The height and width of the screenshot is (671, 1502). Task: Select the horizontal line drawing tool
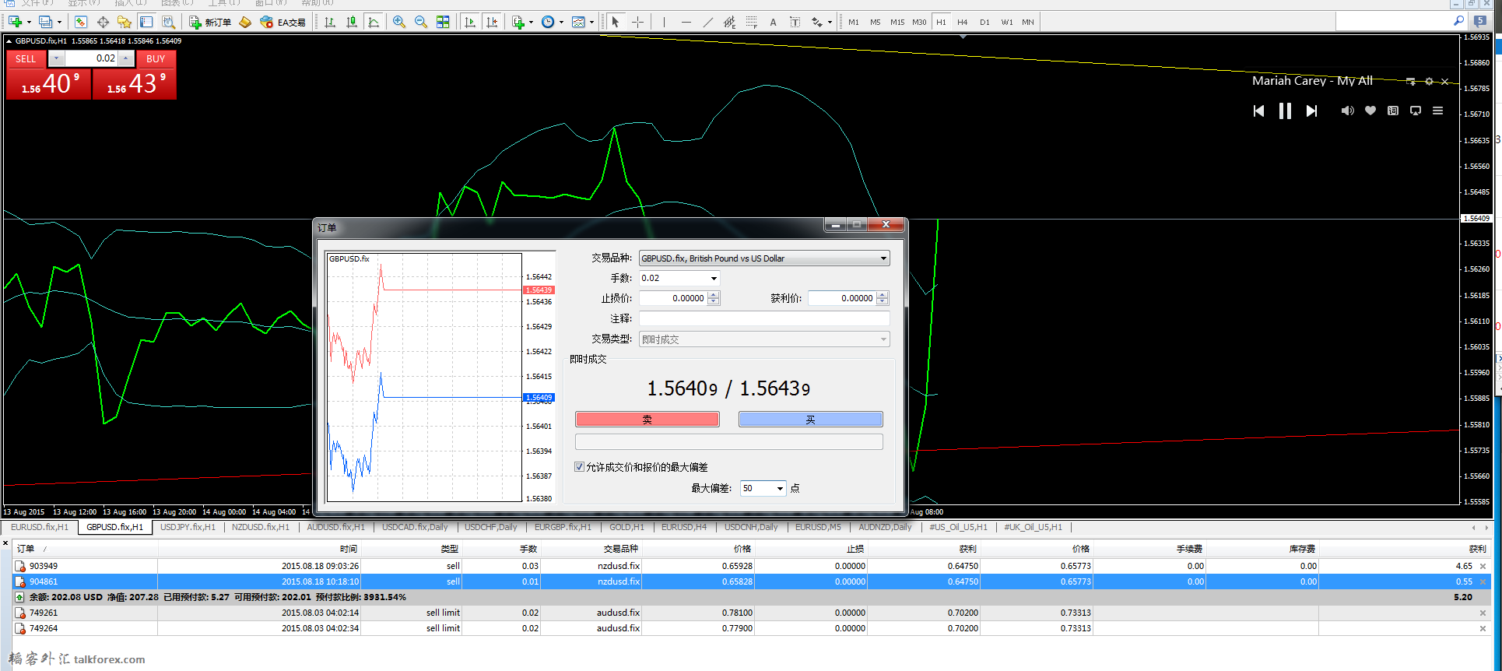click(x=686, y=22)
